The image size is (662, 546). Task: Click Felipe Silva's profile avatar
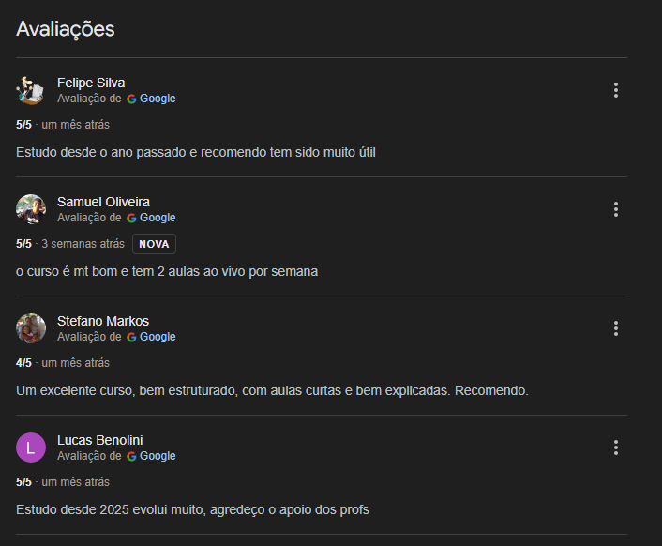31,90
